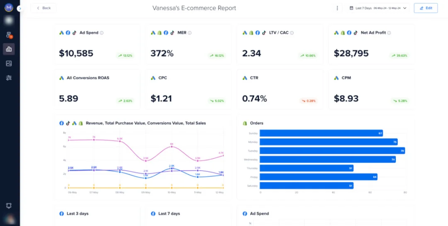The width and height of the screenshot is (448, 226).
Task: Click the Facebook icon on Last 3 days card
Action: click(x=61, y=214)
